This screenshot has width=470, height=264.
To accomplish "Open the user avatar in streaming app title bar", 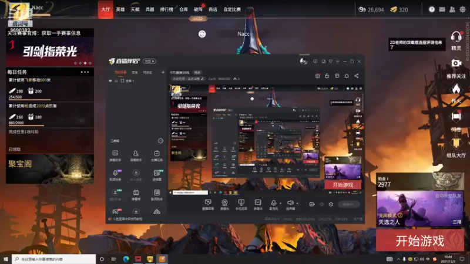I will pyautogui.click(x=304, y=62).
